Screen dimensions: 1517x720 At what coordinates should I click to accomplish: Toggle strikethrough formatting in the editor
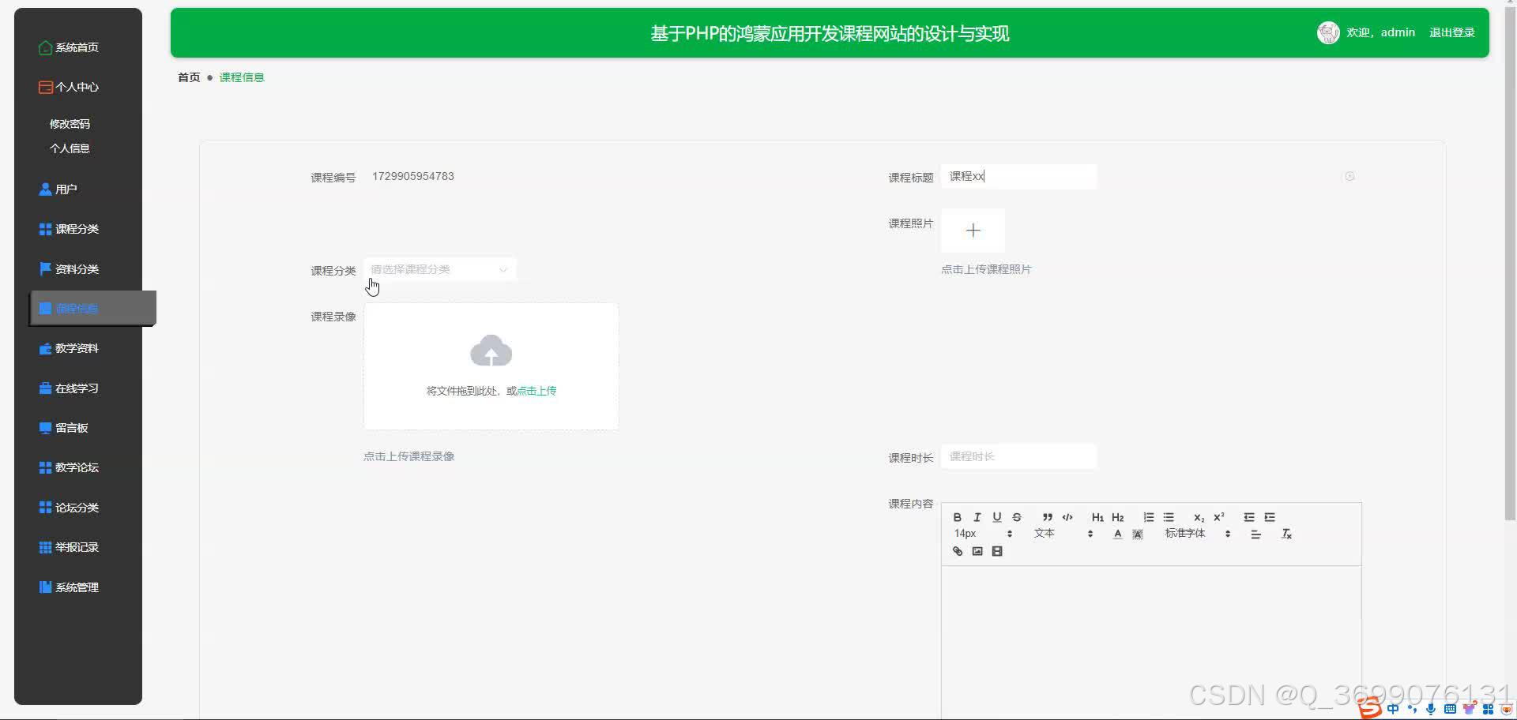[x=1017, y=517]
